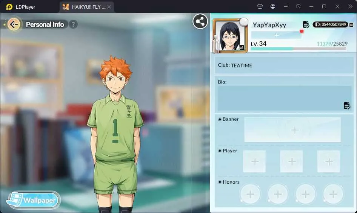The image size is (357, 213).
Task: Click the LDPlayer multi-window icon
Action: pyautogui.click(x=299, y=6)
